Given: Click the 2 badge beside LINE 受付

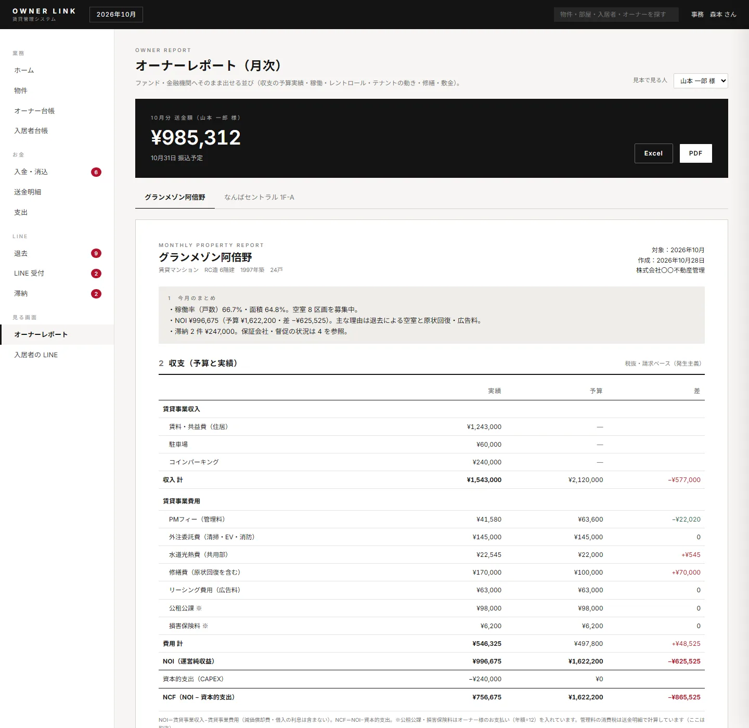Looking at the screenshot, I should [x=96, y=274].
